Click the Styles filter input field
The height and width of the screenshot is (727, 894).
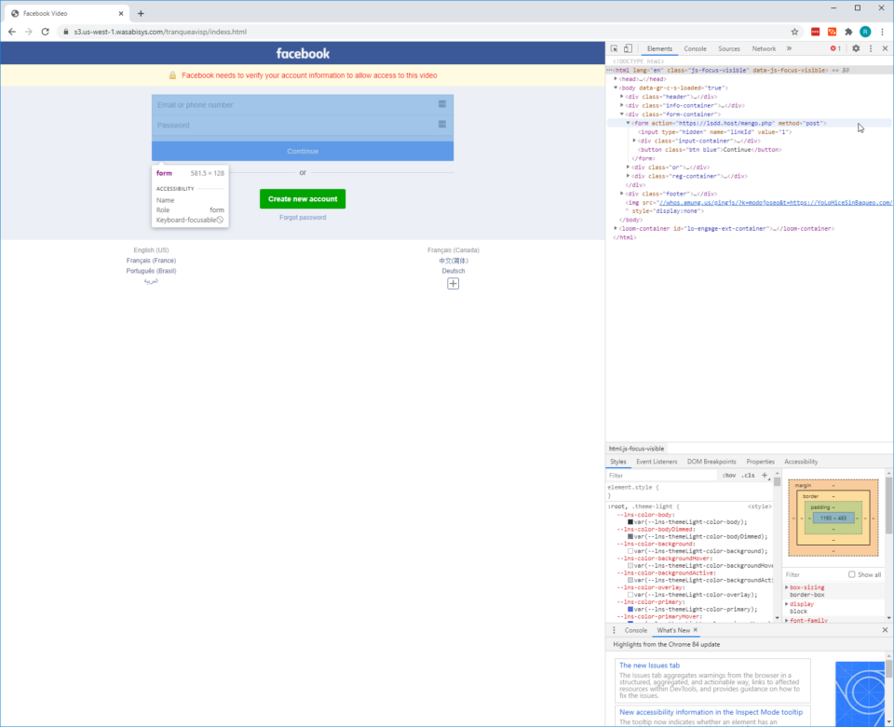pos(661,475)
